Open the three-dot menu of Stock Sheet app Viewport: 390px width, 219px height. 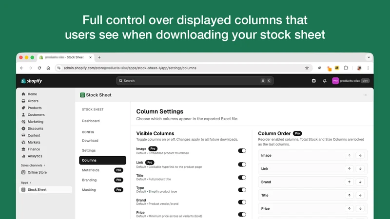pyautogui.click(x=365, y=95)
